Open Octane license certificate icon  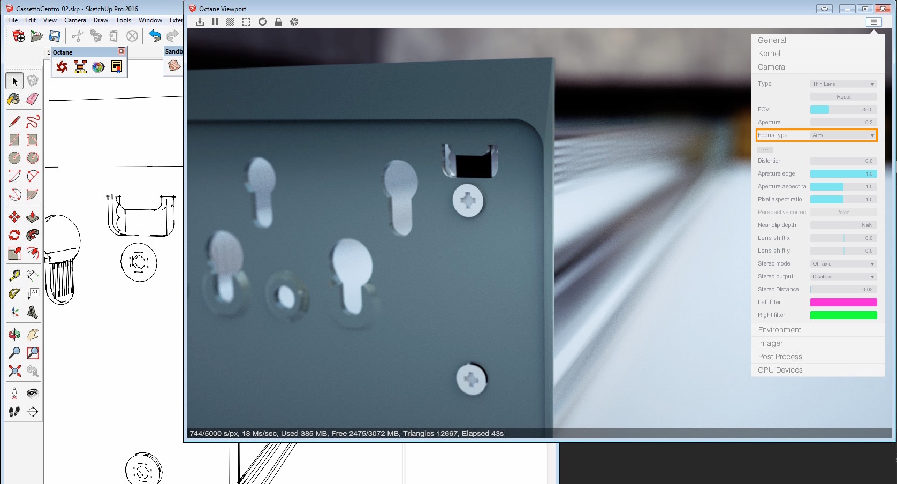pyautogui.click(x=116, y=67)
